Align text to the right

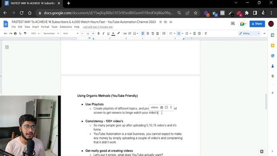point(153,33)
